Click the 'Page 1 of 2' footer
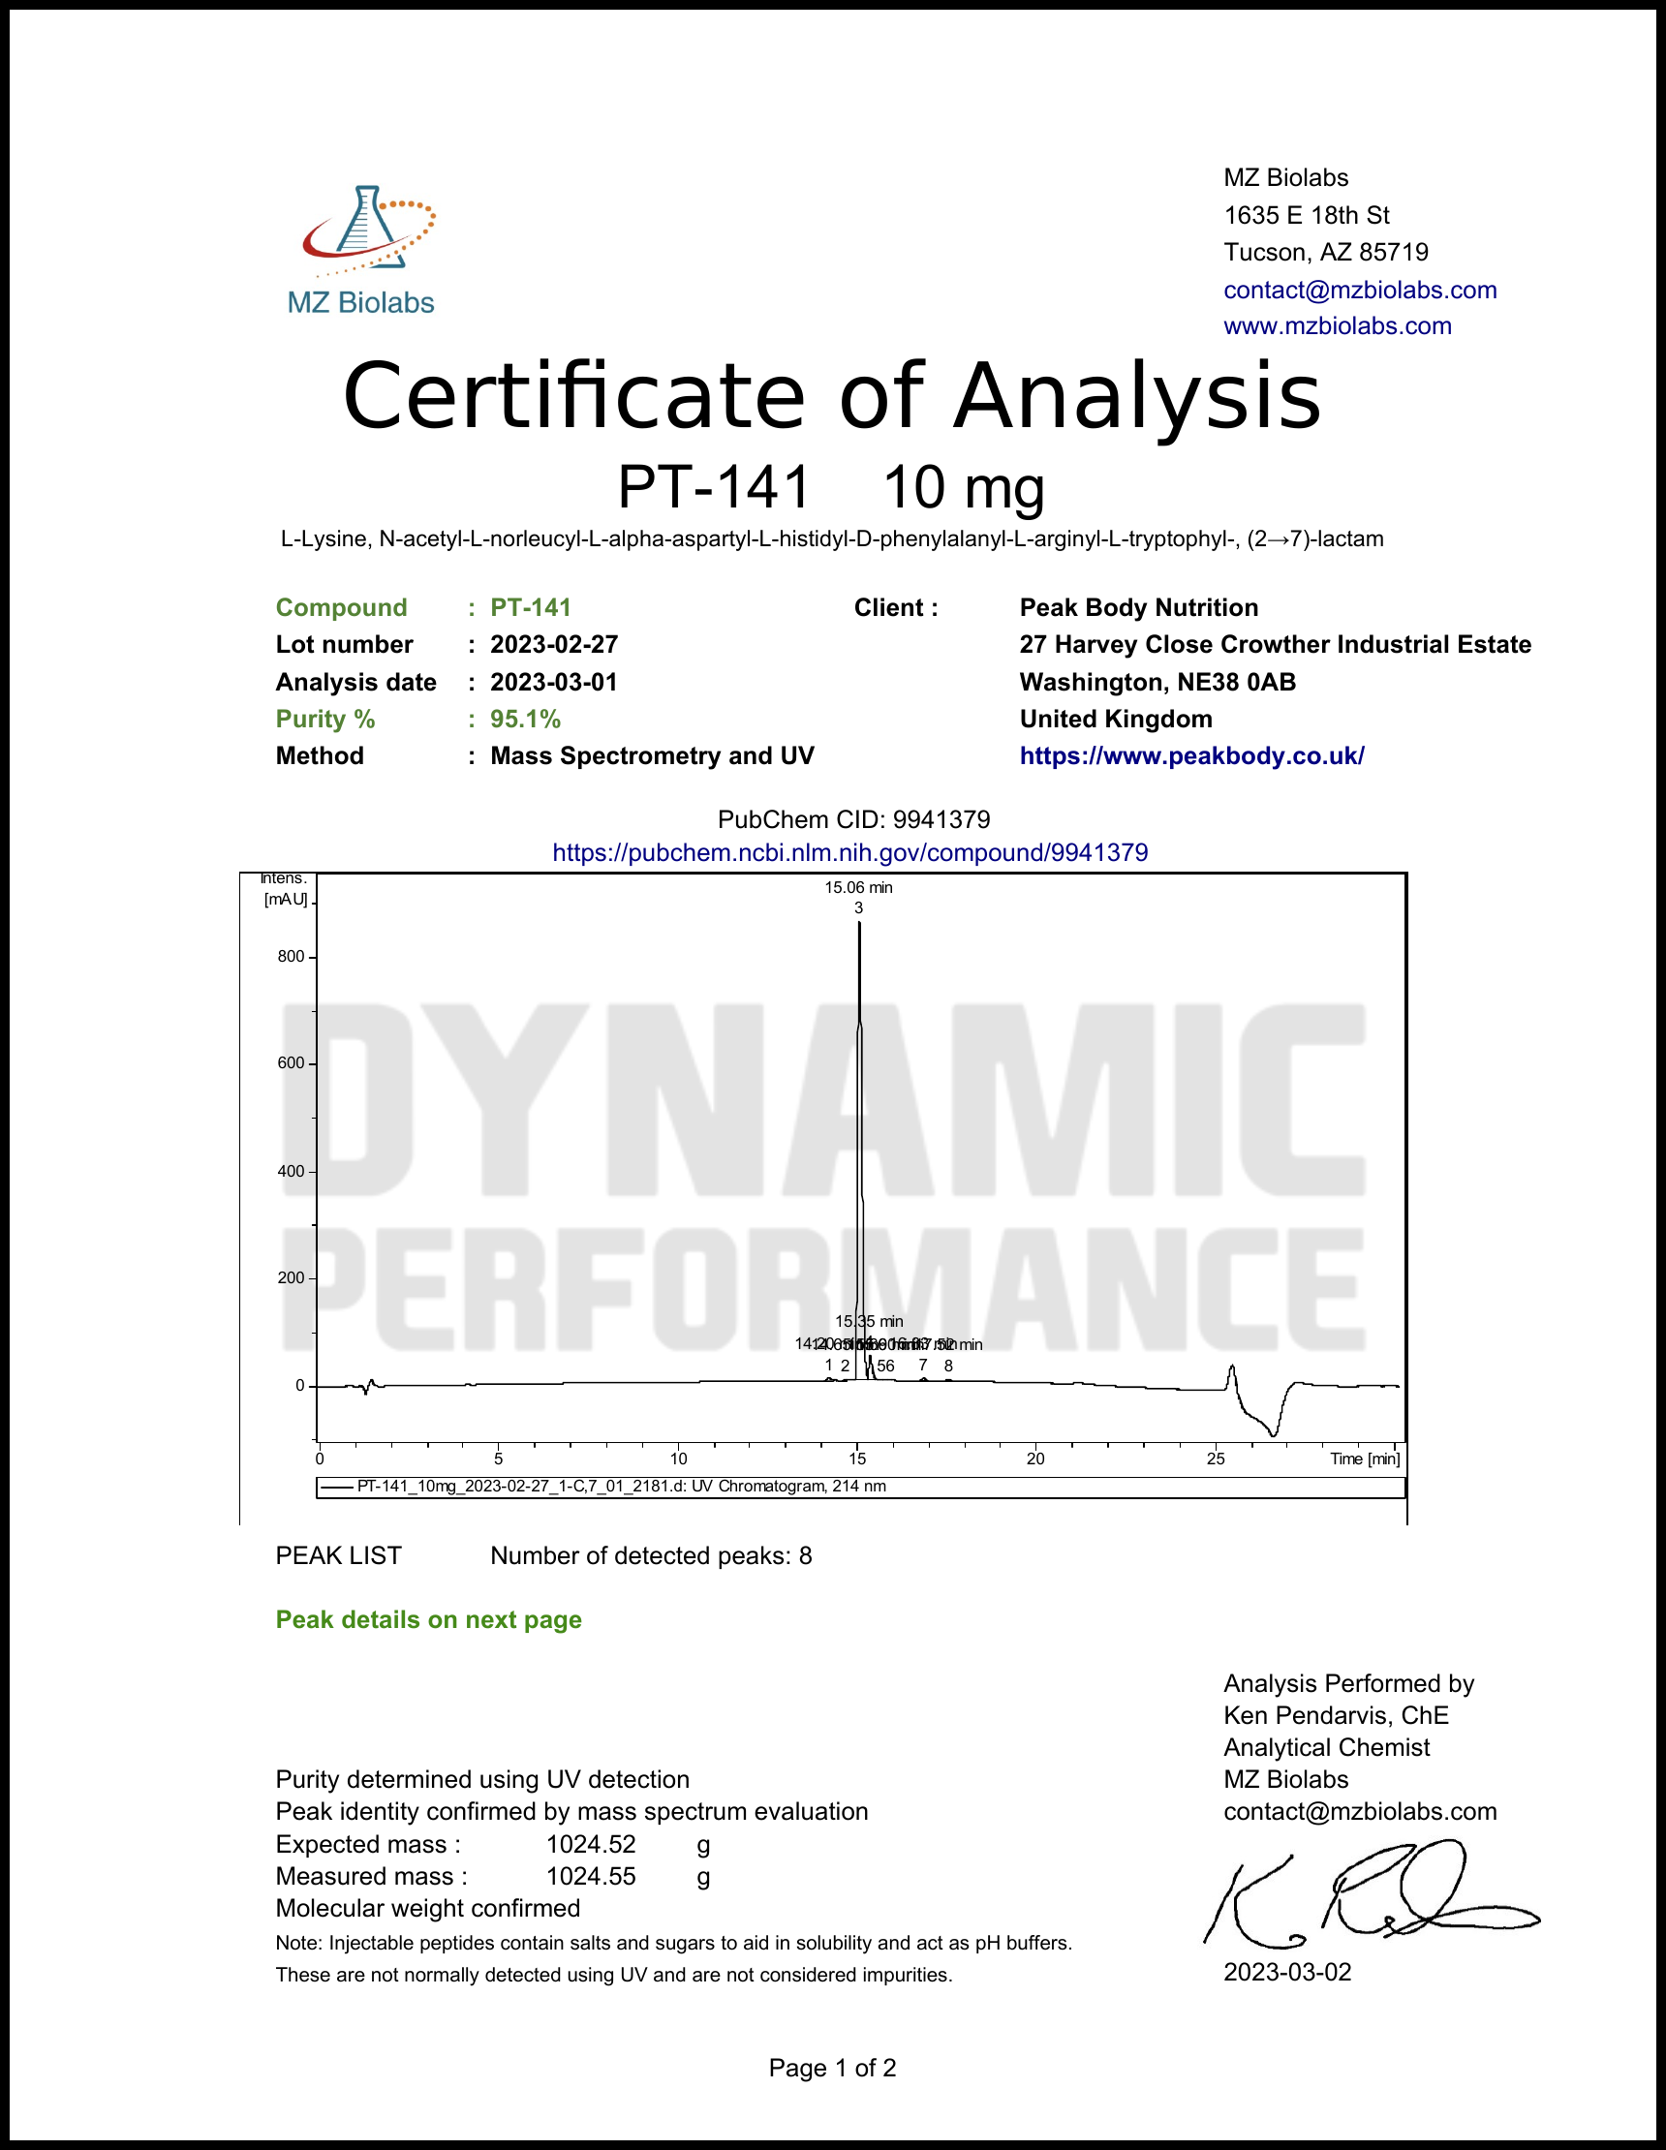The image size is (1666, 2150). point(832,2068)
